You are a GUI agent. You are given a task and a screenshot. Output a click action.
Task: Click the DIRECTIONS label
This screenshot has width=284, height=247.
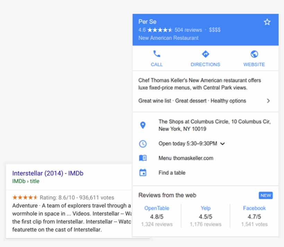pos(205,64)
